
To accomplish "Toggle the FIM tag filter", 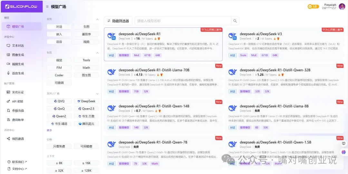I will (59, 68).
